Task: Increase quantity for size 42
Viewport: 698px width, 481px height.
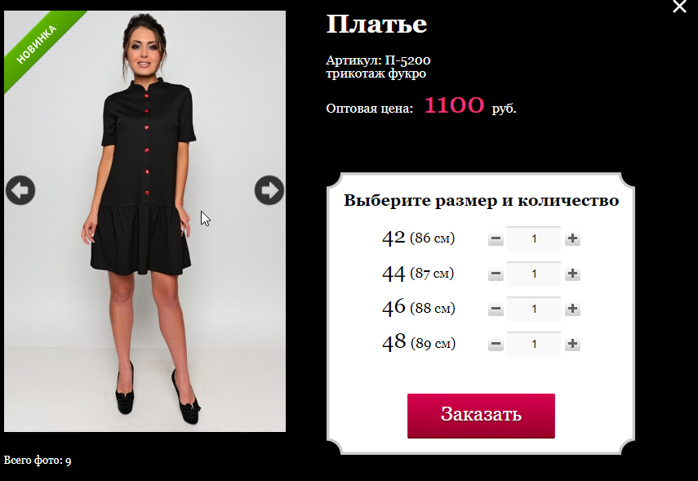Action: 572,238
